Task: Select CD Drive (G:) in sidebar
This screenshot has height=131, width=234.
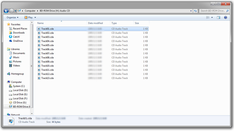Action: point(19,103)
